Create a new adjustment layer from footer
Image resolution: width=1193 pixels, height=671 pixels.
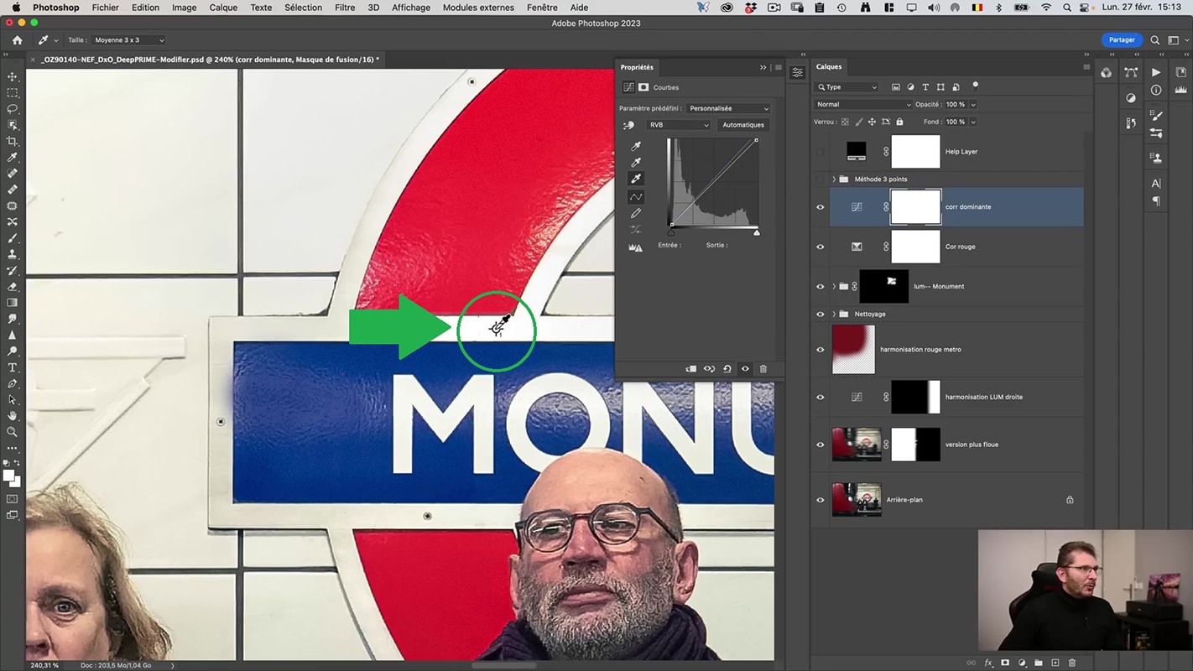(1022, 663)
